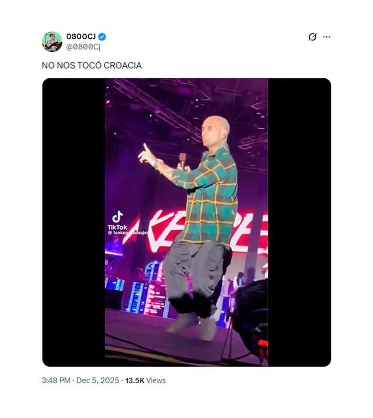This screenshot has width=373, height=418.
Task: Click the TikTok wordmark in the video
Action: pos(117,227)
